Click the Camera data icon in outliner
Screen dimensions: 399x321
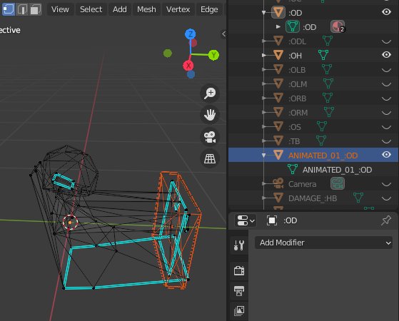338,183
